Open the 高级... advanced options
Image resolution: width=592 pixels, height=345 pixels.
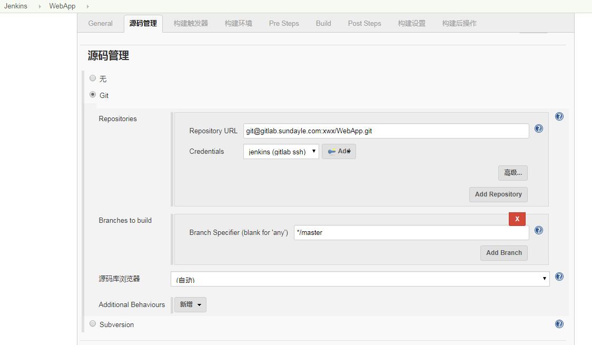coord(512,173)
